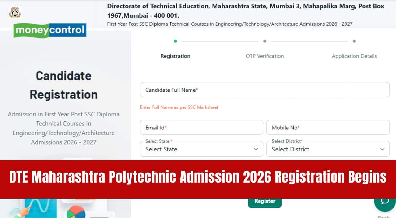This screenshot has width=396, height=223.
Task: Open the Select State dropdown
Action: click(x=201, y=149)
